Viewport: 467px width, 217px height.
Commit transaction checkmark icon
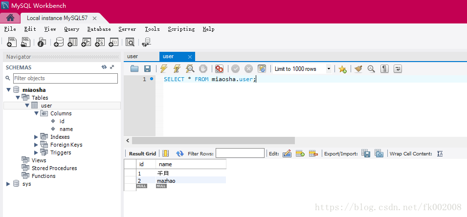[x=235, y=69]
